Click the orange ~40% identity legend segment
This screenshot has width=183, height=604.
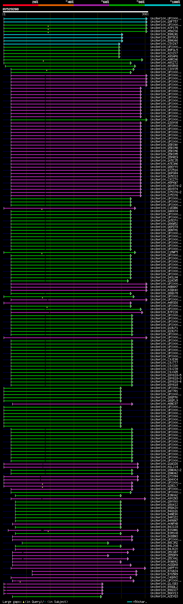(x=56, y=5)
